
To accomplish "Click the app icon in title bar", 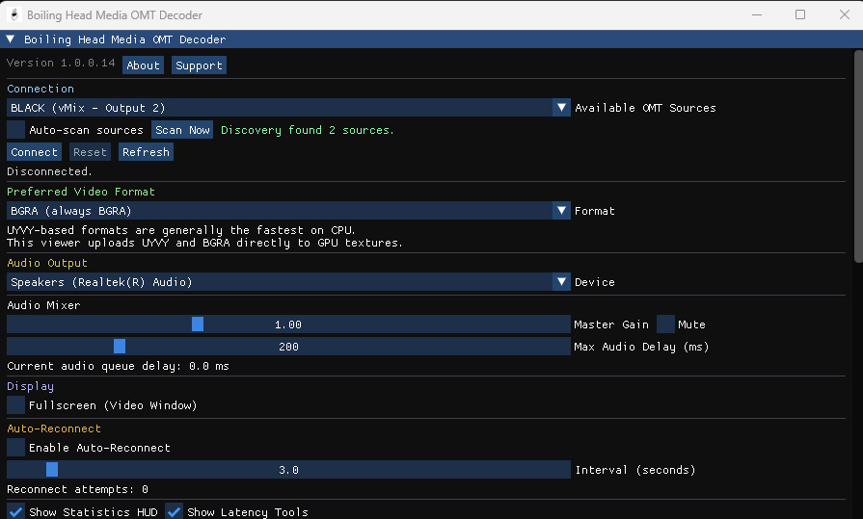I will 13,15.
